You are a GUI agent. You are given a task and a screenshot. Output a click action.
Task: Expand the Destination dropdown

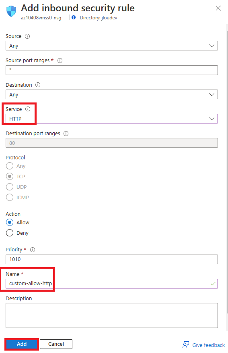click(112, 94)
